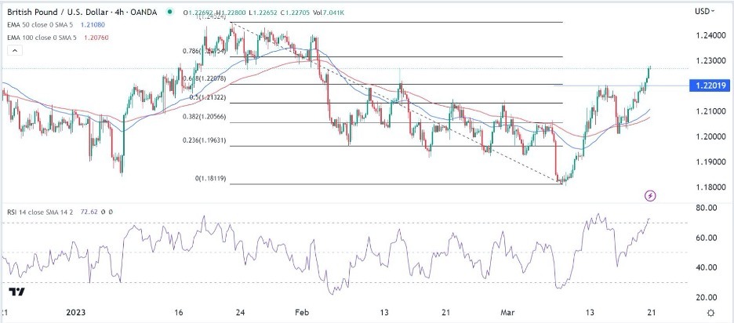Click the green market status dot
734x323 pixels.
click(169, 13)
